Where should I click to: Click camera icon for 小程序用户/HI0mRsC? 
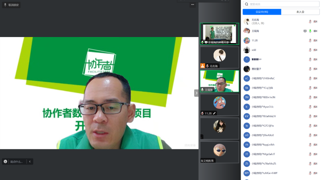point(315,79)
